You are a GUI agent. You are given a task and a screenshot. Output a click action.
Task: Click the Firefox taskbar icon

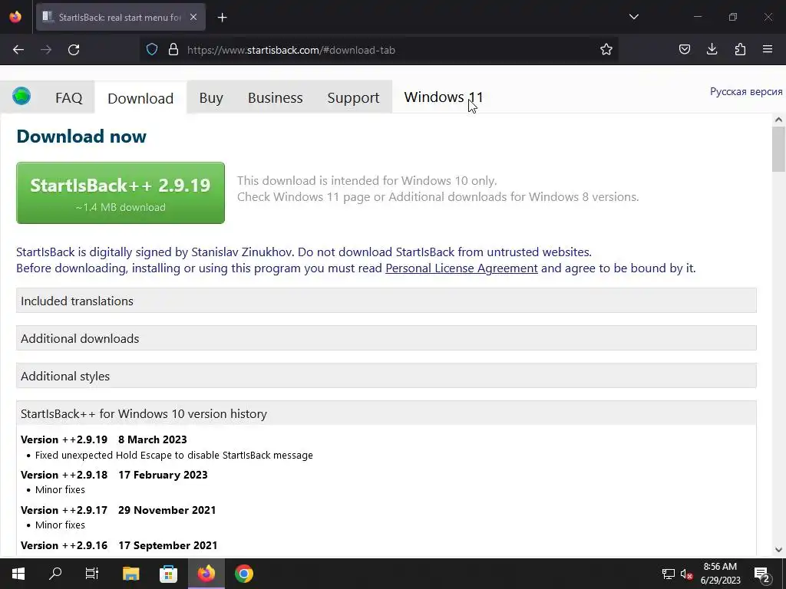click(206, 574)
